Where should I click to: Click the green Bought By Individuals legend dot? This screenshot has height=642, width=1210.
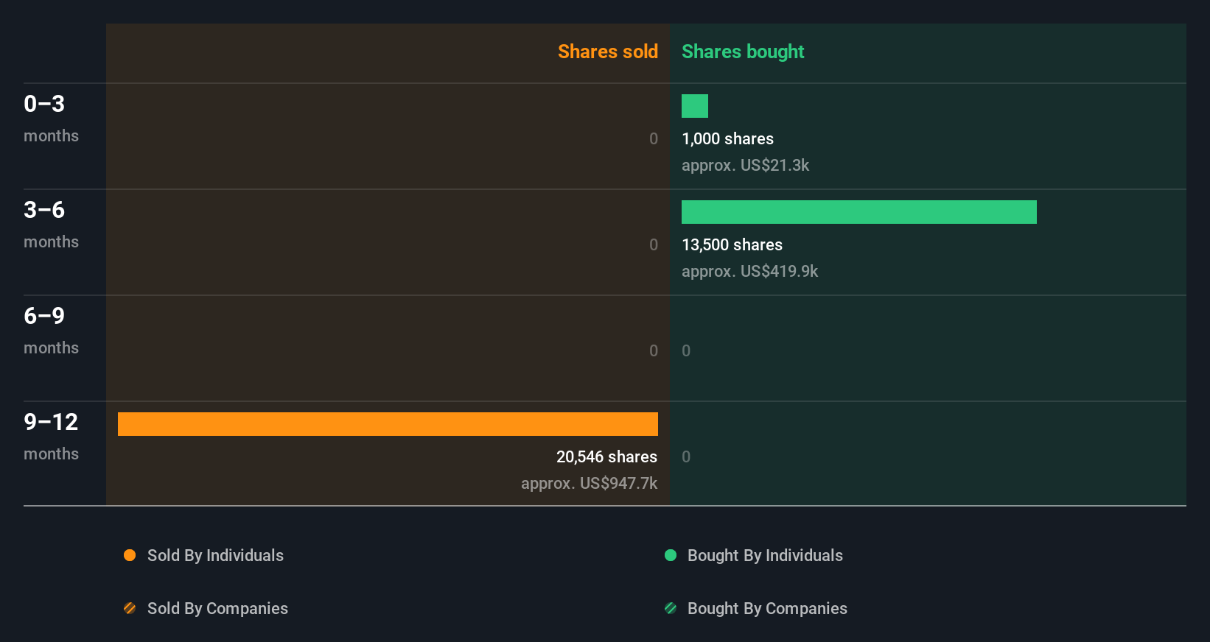(x=671, y=555)
